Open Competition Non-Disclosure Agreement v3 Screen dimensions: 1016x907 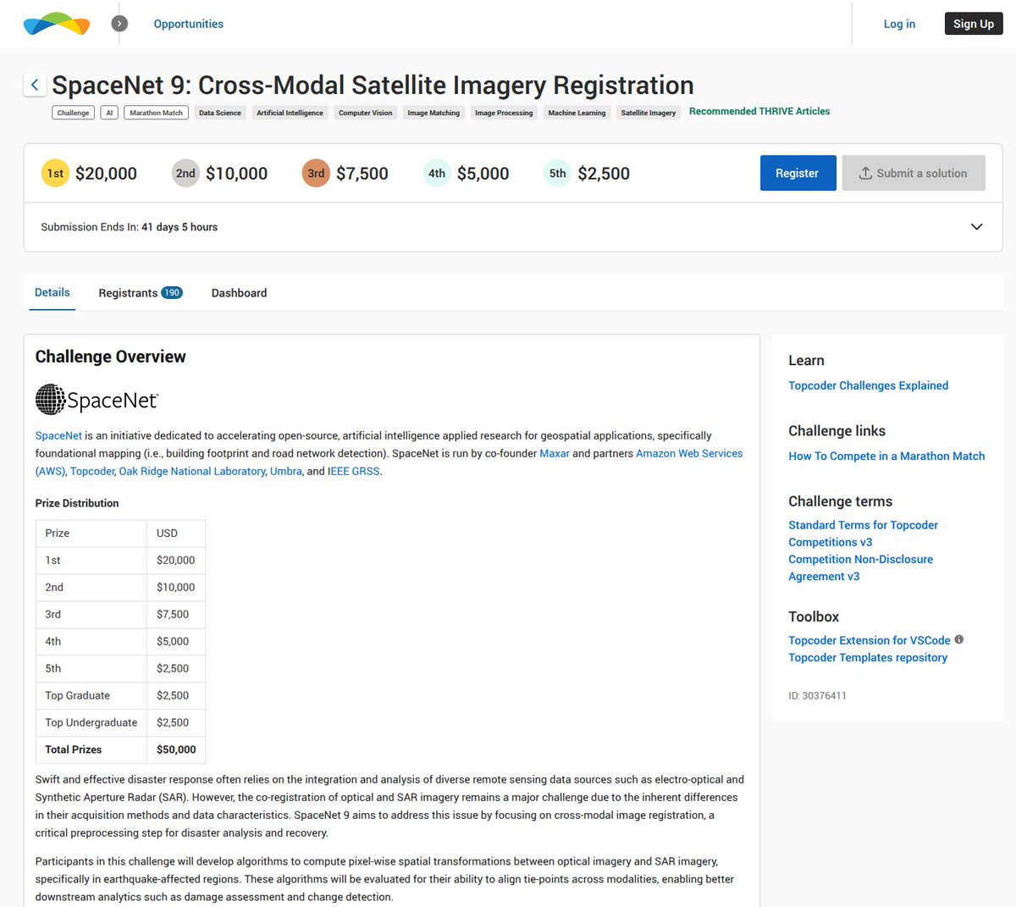(x=860, y=567)
